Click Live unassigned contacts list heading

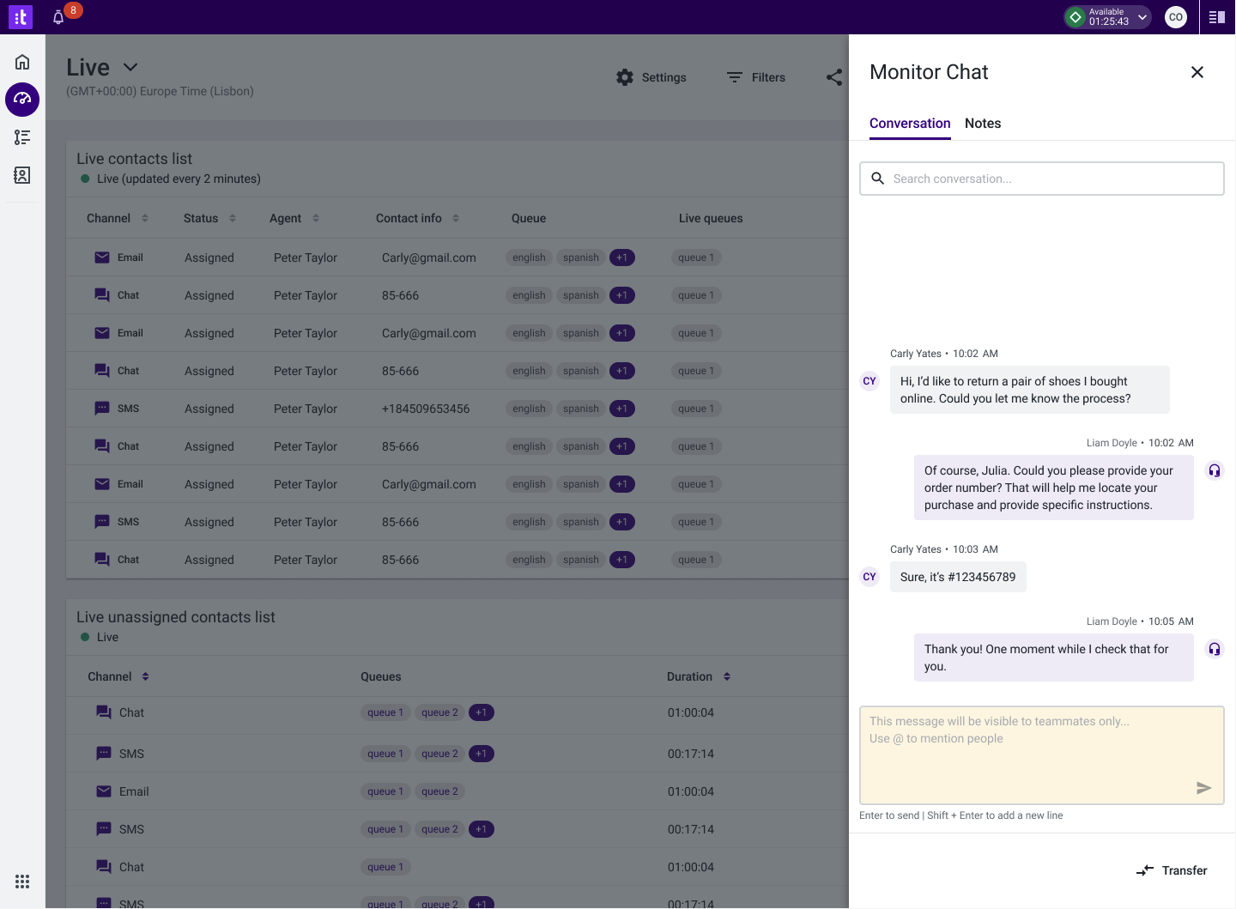pyautogui.click(x=176, y=617)
